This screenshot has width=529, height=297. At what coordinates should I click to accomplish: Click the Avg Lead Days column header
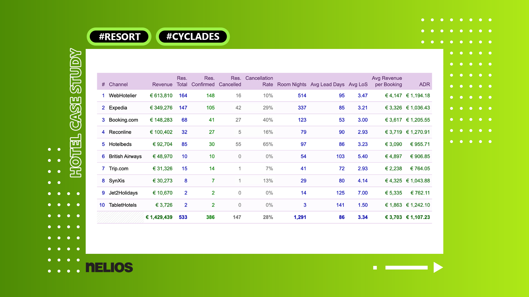pos(327,84)
